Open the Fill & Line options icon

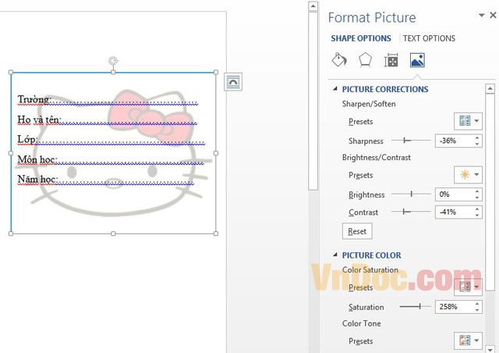click(x=339, y=60)
